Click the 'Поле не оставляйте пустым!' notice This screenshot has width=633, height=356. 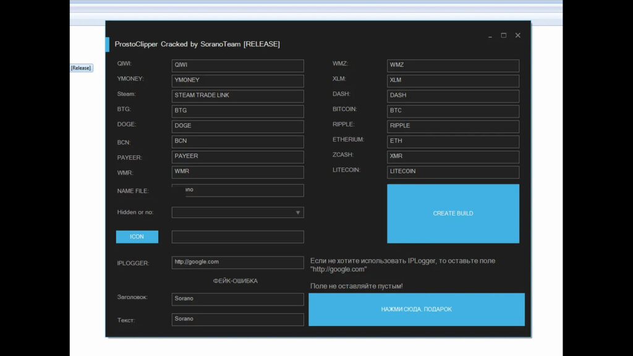[357, 286]
